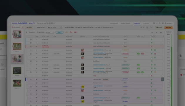Click the right arrow on the live event row

click(x=162, y=79)
